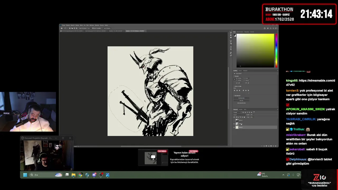Click the Seç ve Maskele button
The image size is (338, 190).
click(x=107, y=28)
